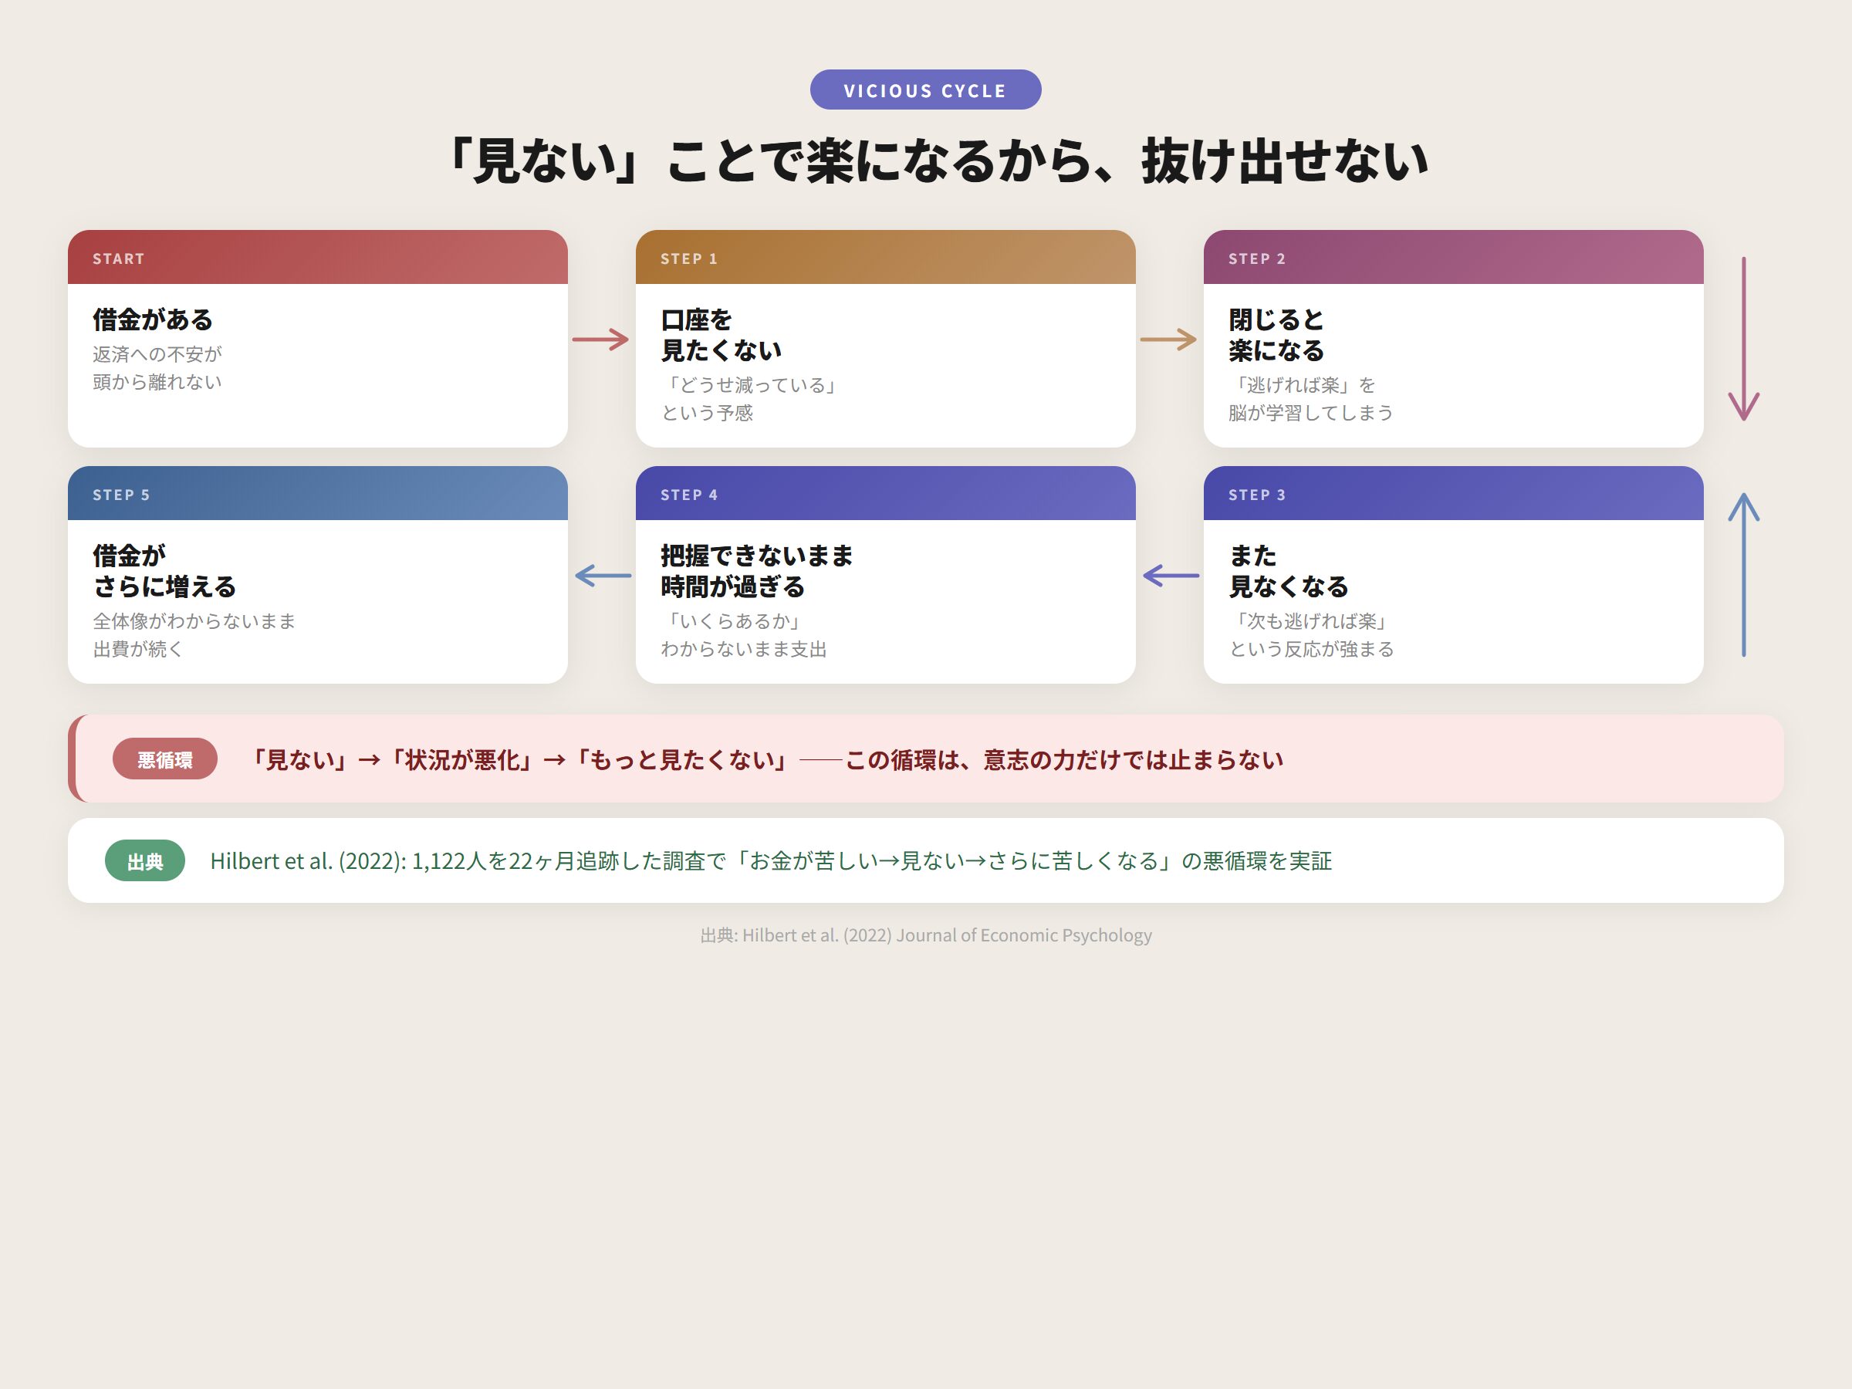Click the green 出典 badge

coord(144,860)
